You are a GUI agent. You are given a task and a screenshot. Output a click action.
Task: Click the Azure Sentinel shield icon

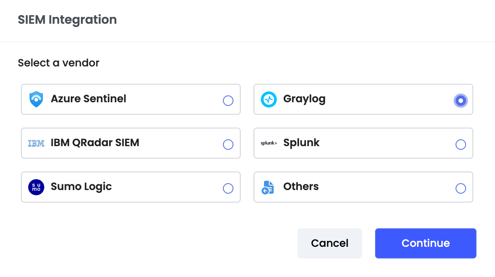tap(36, 99)
